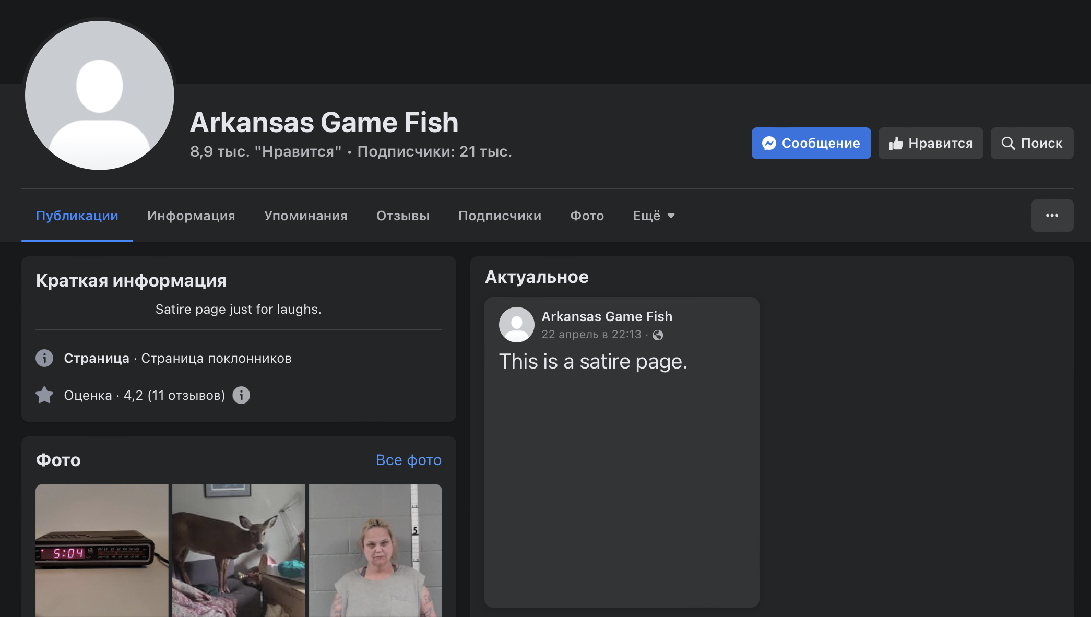Open the post timestamp 22 апрель в 22:13
This screenshot has width=1091, height=617.
591,335
